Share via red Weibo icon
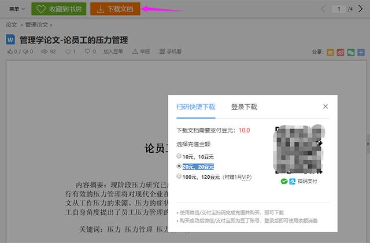Viewport: 370px width, 243px height. click(341, 52)
